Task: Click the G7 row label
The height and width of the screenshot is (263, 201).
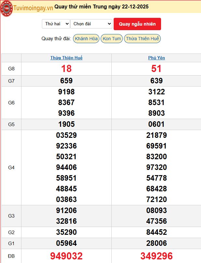Action: pyautogui.click(x=11, y=81)
